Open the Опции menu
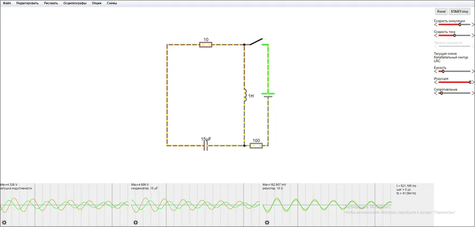The image size is (475, 227). [x=97, y=3]
